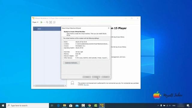Click the library horizontal scrollbar track
The width and height of the screenshot is (192, 108).
pyautogui.click(x=50, y=85)
